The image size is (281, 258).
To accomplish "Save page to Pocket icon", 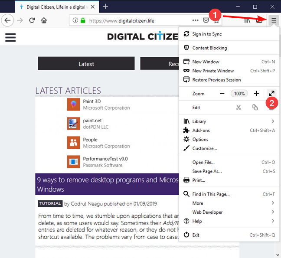I will click(x=206, y=20).
